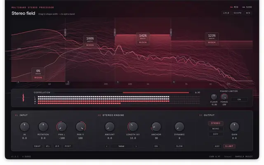Click the SWAP channels button
Viewport: 264px width, 165px height.
click(37, 146)
